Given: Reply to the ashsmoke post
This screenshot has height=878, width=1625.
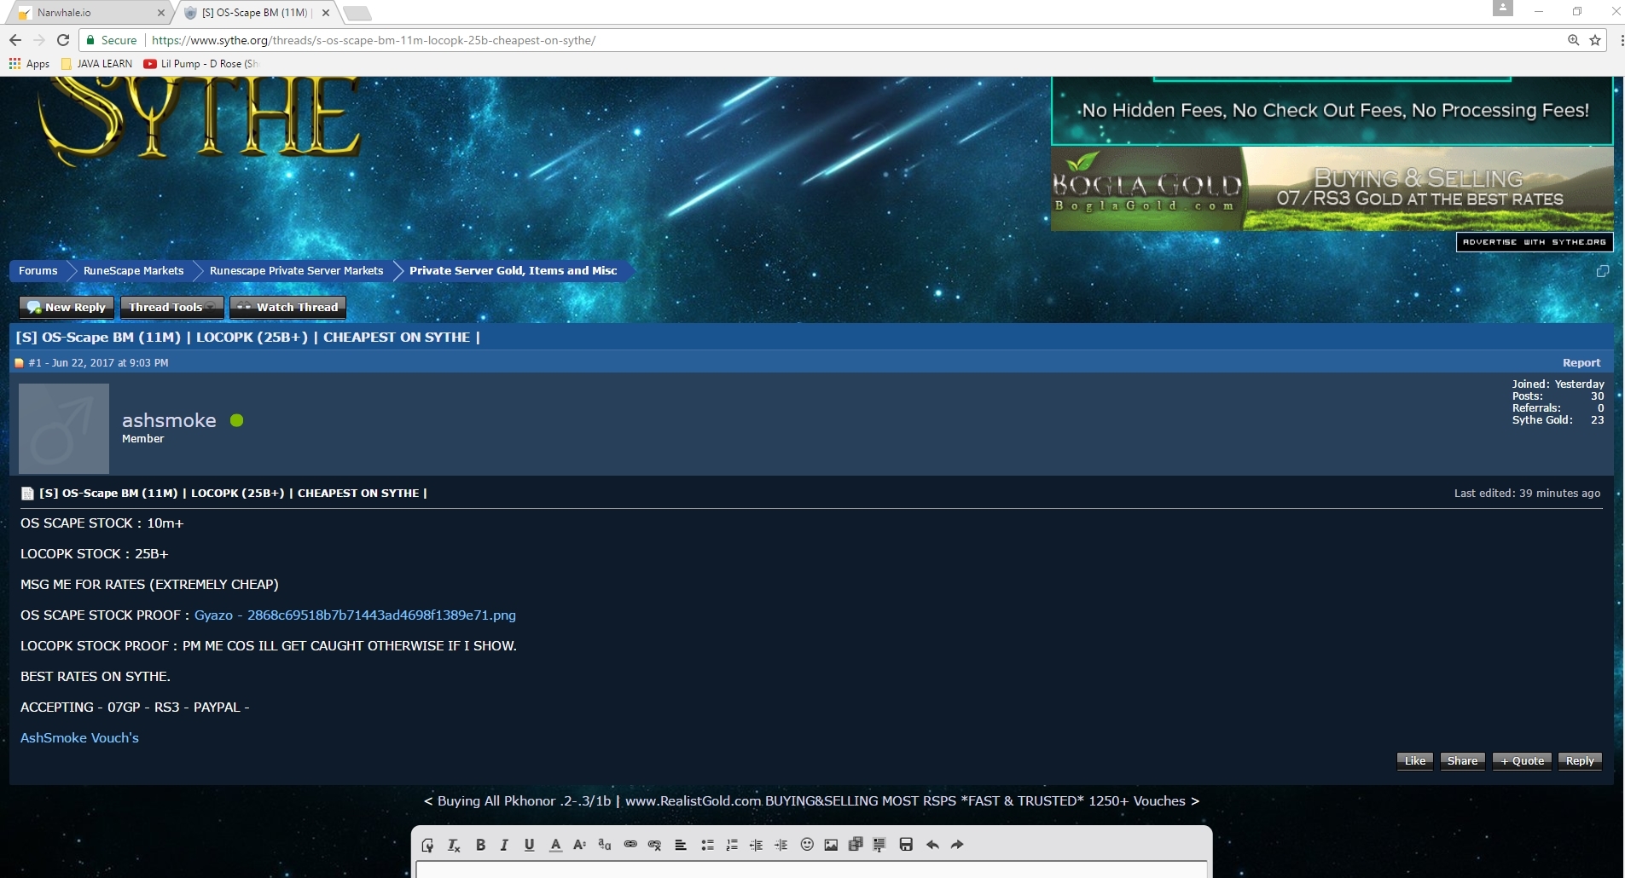Looking at the screenshot, I should 1580,761.
